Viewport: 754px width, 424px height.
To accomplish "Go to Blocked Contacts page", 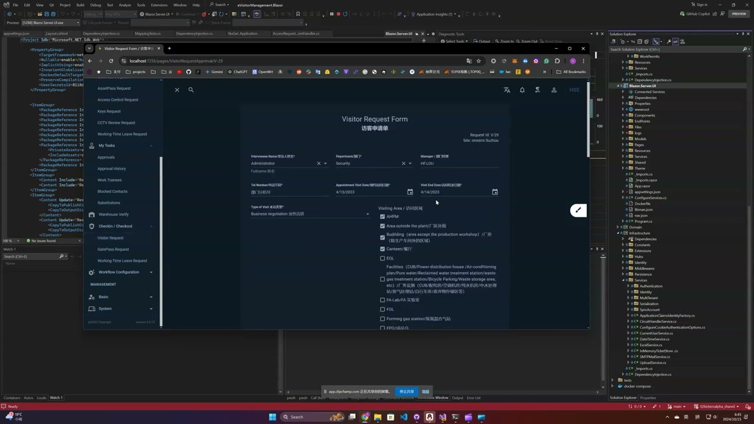I will 113,191.
